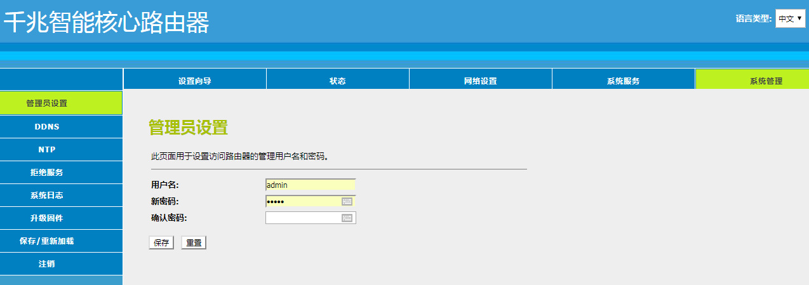Go to the 系统服务 tab
Screen dimensions: 809x285
[623, 81]
